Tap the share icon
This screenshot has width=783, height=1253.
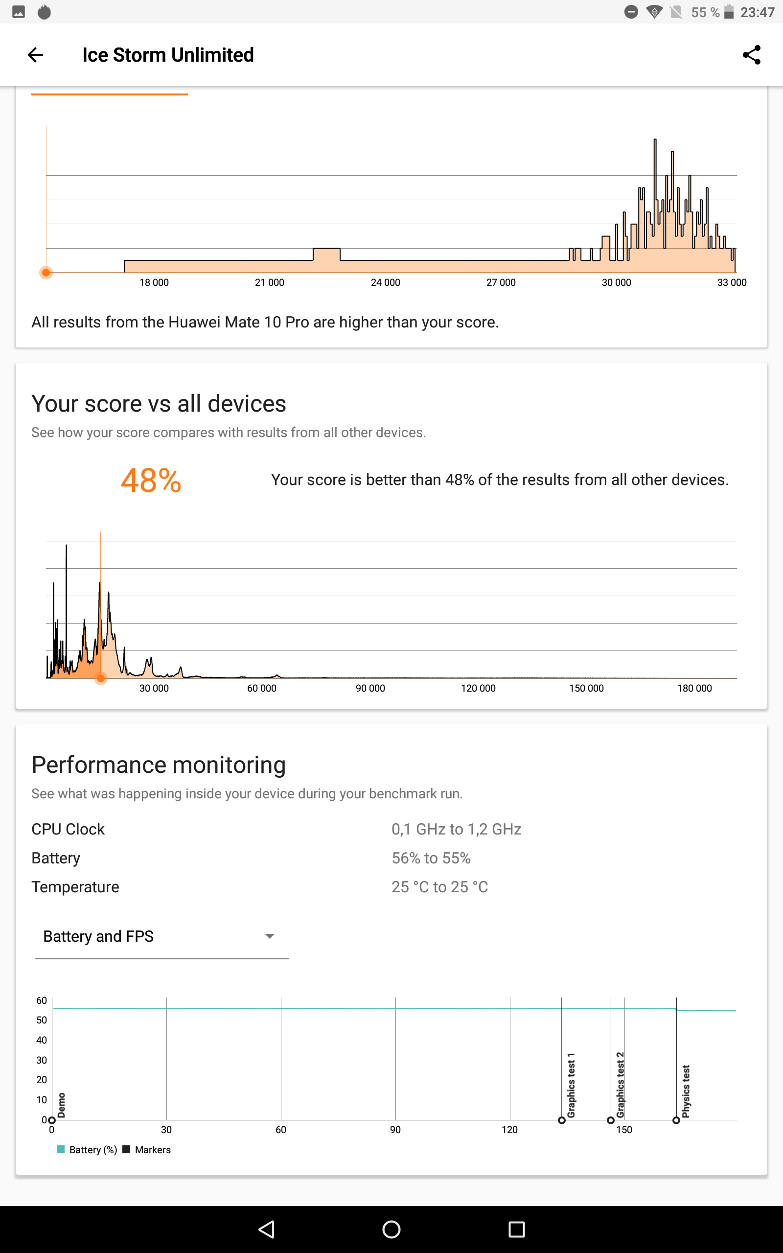click(751, 55)
